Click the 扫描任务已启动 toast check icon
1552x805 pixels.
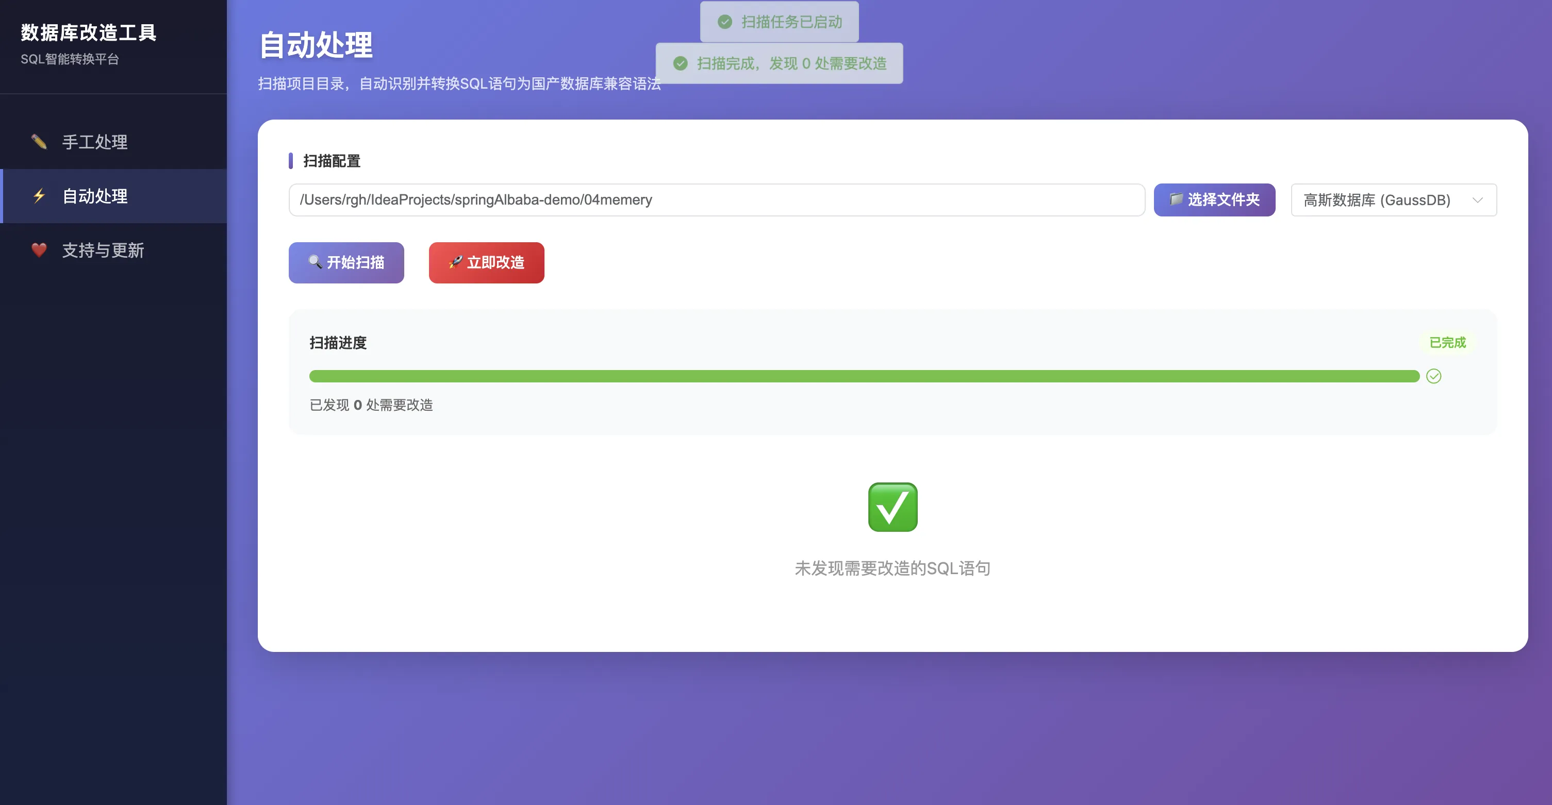click(x=725, y=22)
